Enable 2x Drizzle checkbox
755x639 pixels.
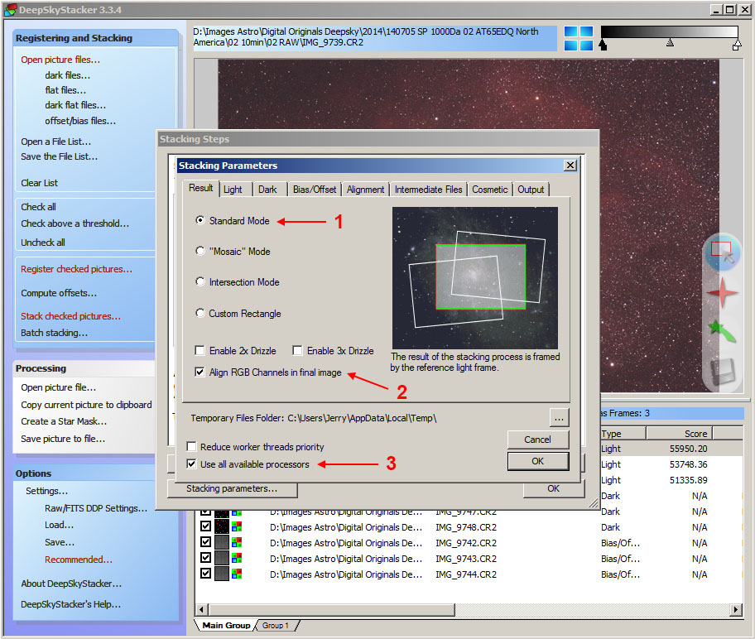pos(200,350)
